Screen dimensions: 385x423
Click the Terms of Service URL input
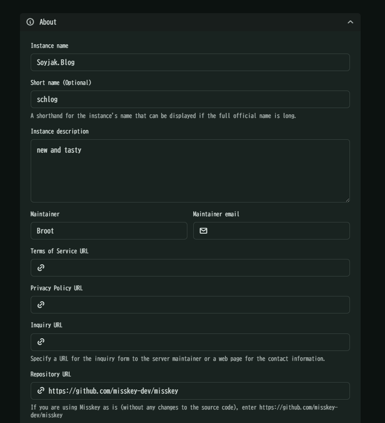[x=190, y=268]
